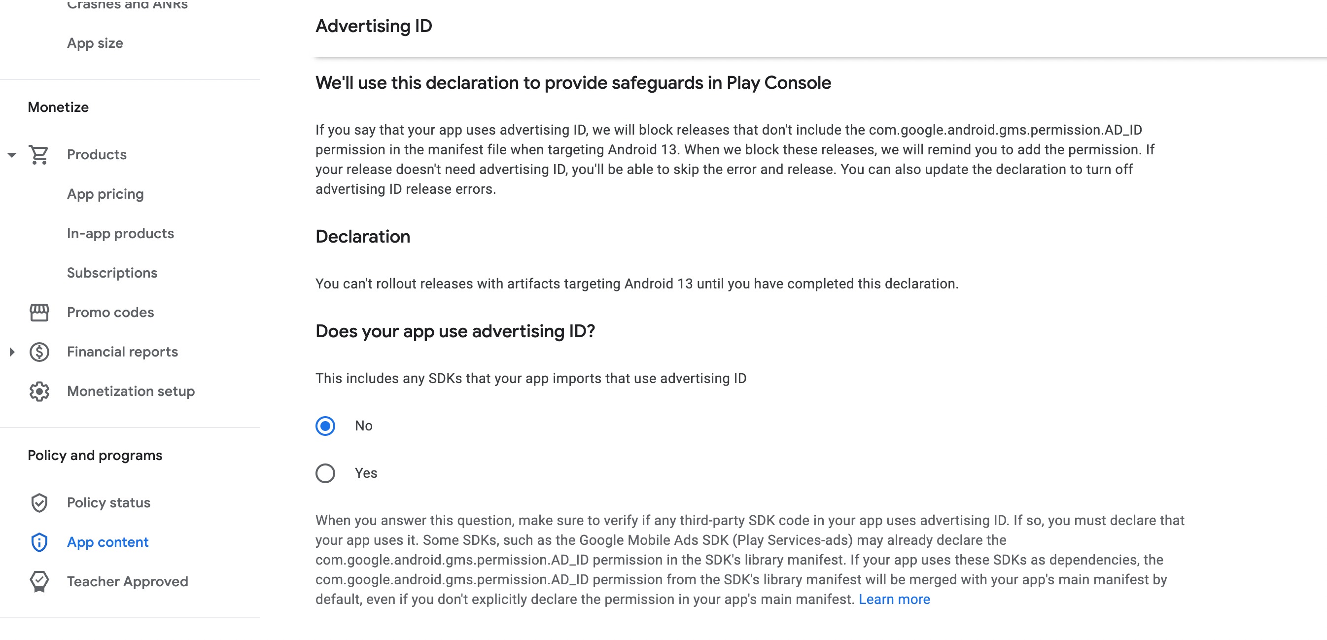
Task: Open Monetization setup page
Action: (x=130, y=391)
